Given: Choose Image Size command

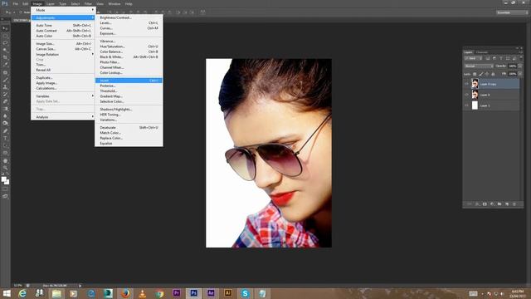Looking at the screenshot, I should pos(63,44).
